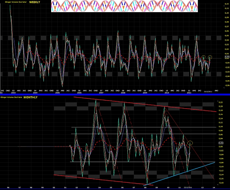The image size is (230, 190).
Task: Select the rightmost yellow circle on weekly chart
Action: point(210,57)
